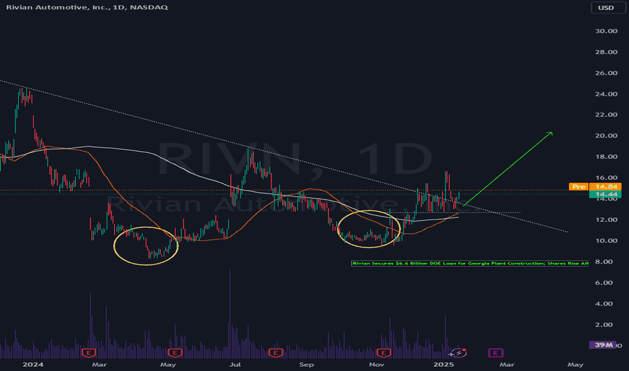Click the green 14.44 price label
Screen dimensions: 629x371
tap(605, 194)
